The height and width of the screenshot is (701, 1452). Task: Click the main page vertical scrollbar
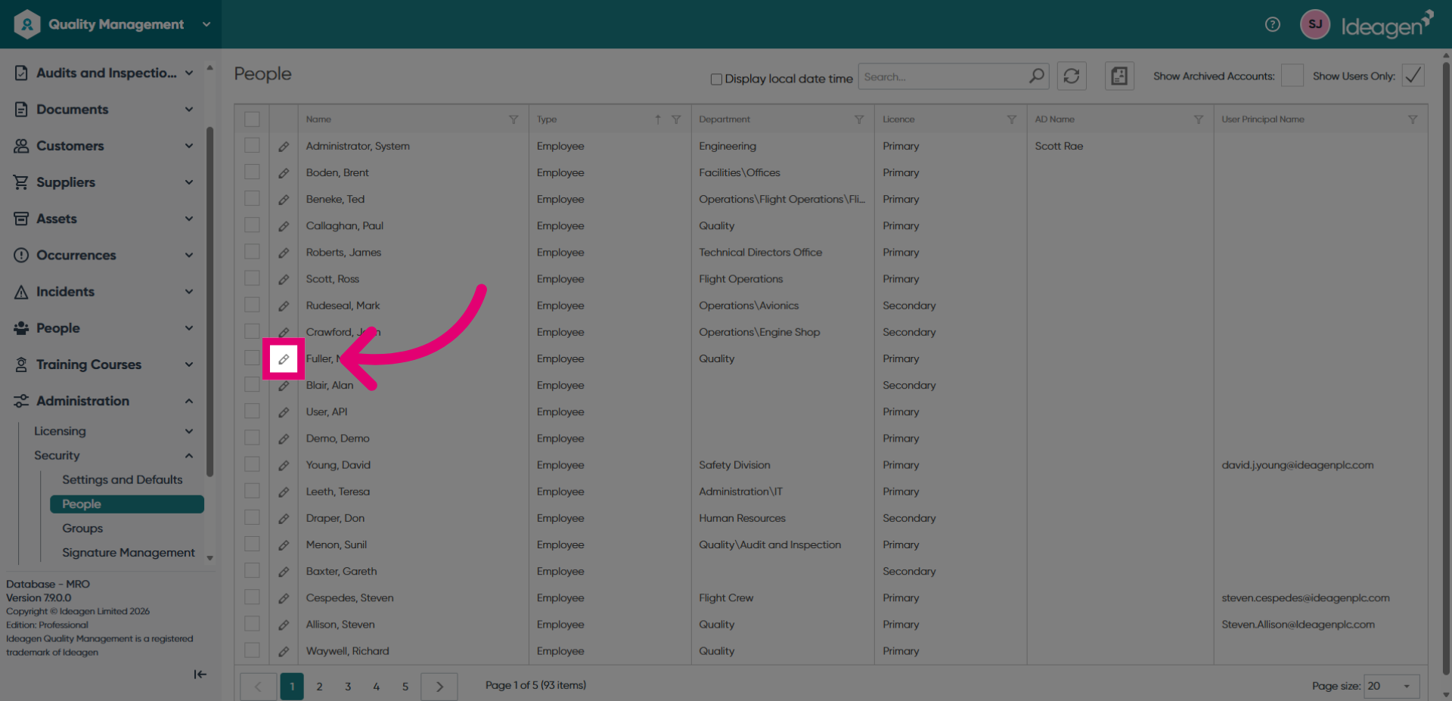pos(1447,369)
